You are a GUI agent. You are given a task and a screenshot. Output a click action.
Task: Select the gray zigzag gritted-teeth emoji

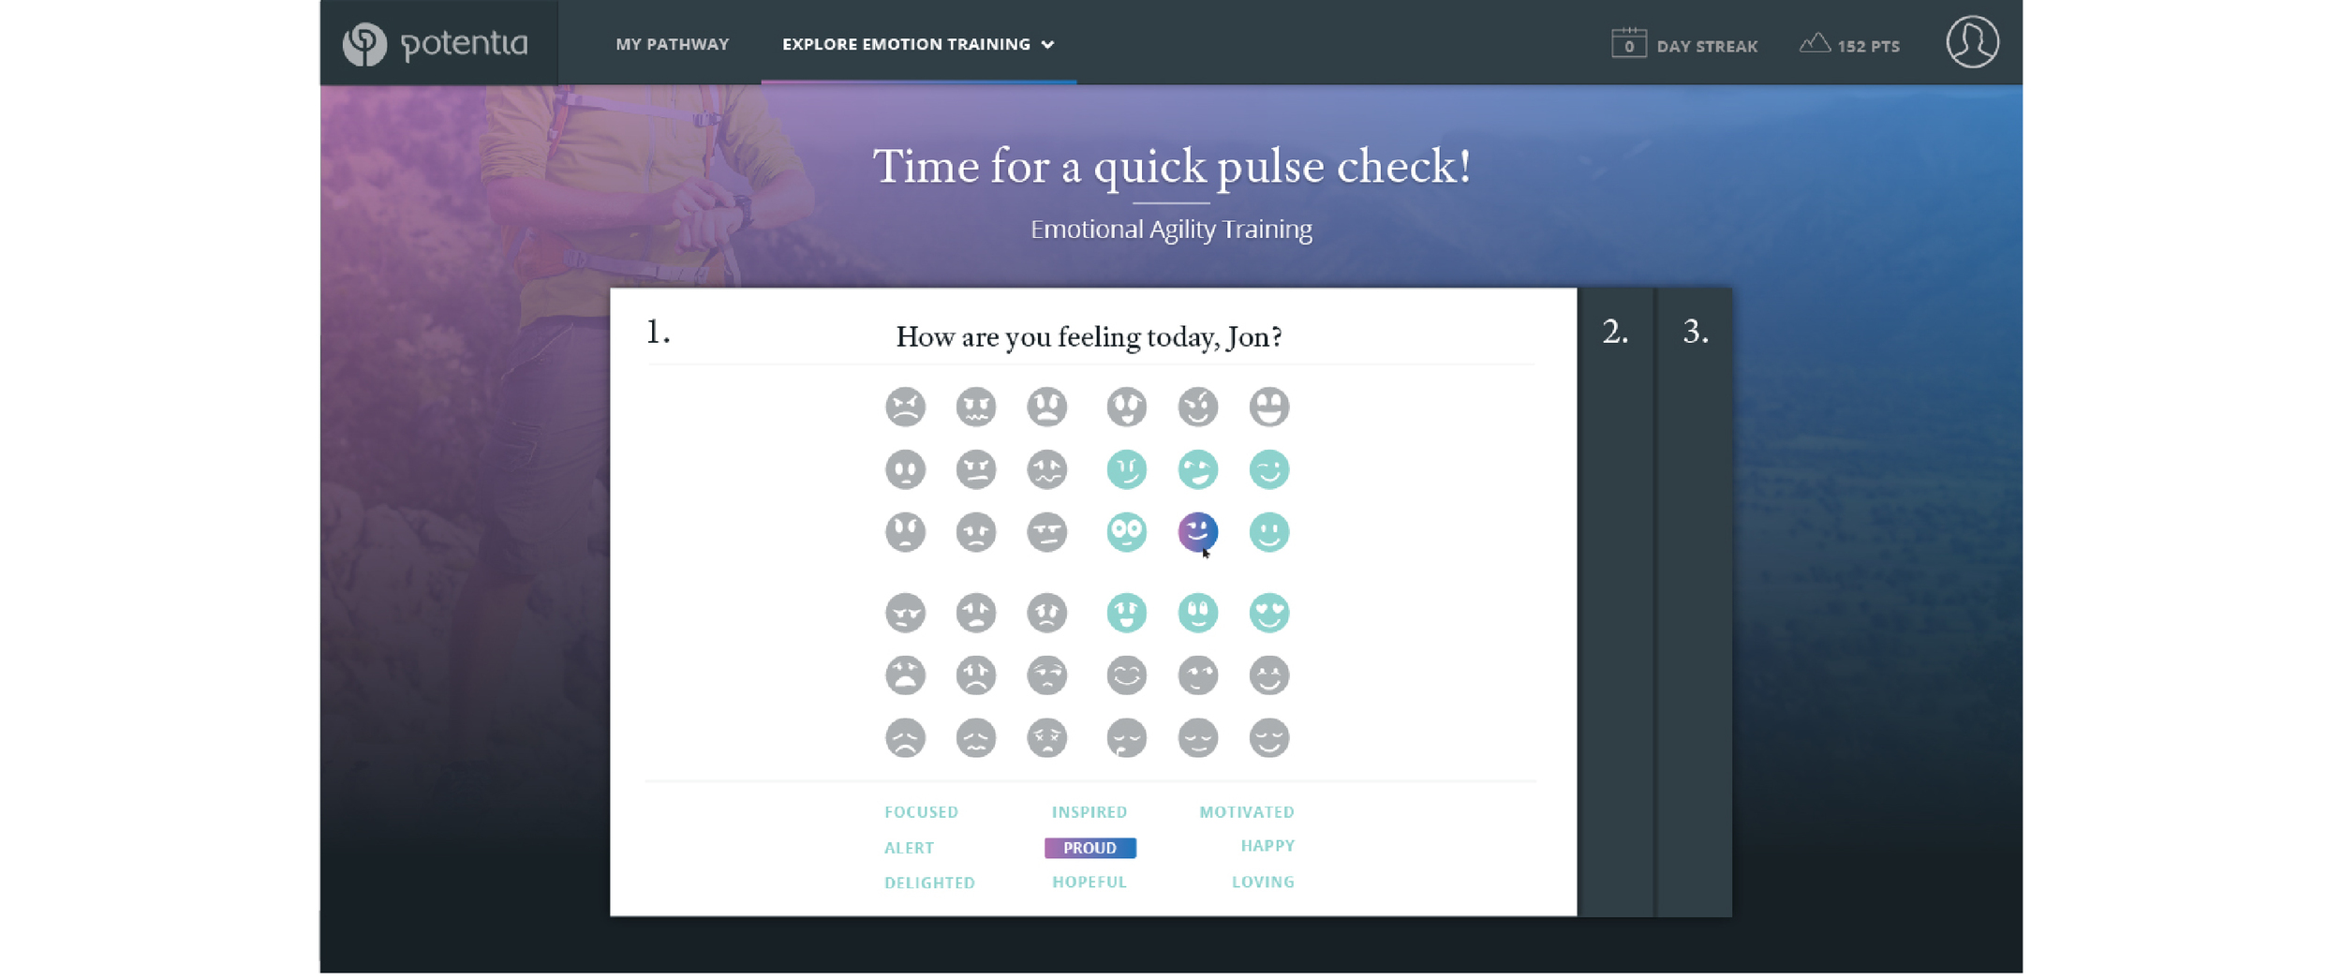[x=975, y=407]
